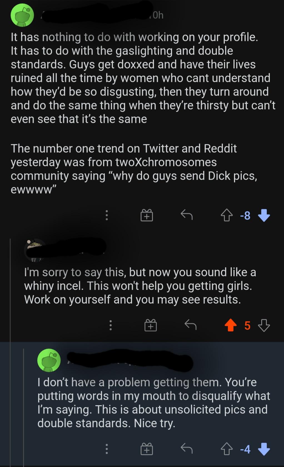Upvote the top comment about double standards
The width and height of the screenshot is (284, 467).
tap(227, 215)
